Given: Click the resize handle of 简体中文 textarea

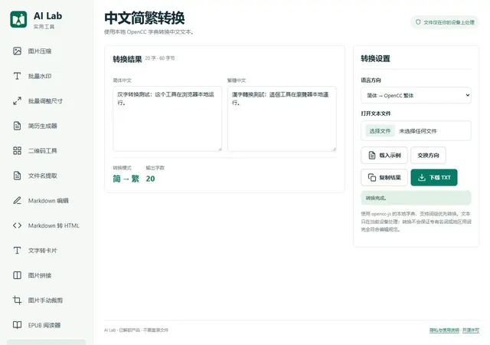Looking at the screenshot, I should [220, 149].
